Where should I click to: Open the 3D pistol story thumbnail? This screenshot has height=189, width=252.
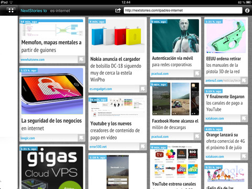tap(226, 36)
